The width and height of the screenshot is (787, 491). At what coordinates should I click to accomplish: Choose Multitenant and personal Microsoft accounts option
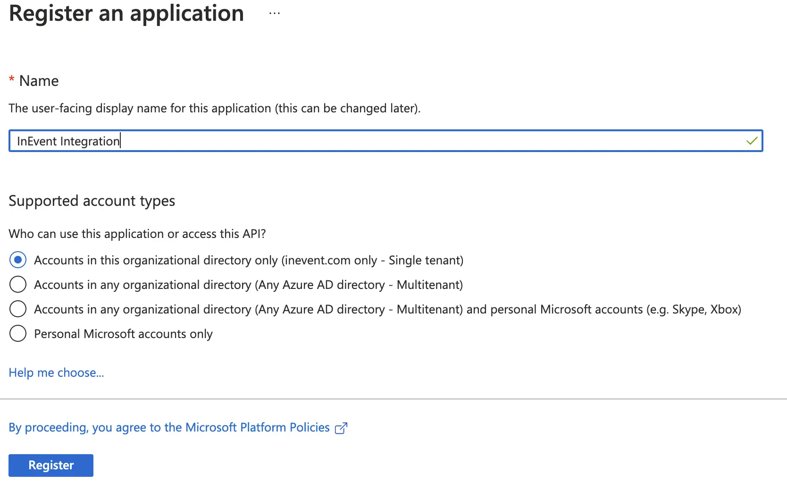tap(18, 309)
